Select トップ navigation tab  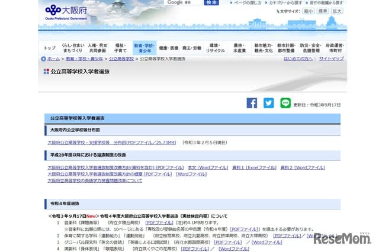point(50,48)
